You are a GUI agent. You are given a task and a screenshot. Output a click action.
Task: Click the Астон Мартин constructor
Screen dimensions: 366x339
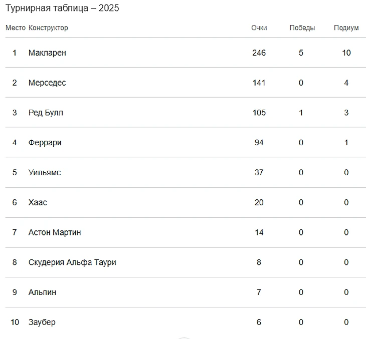click(x=55, y=232)
